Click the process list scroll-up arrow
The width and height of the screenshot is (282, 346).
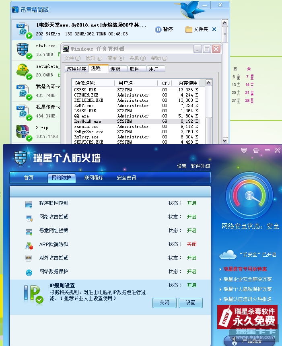pos(208,83)
